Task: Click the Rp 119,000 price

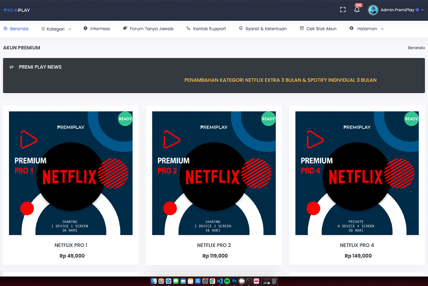Action: click(215, 256)
